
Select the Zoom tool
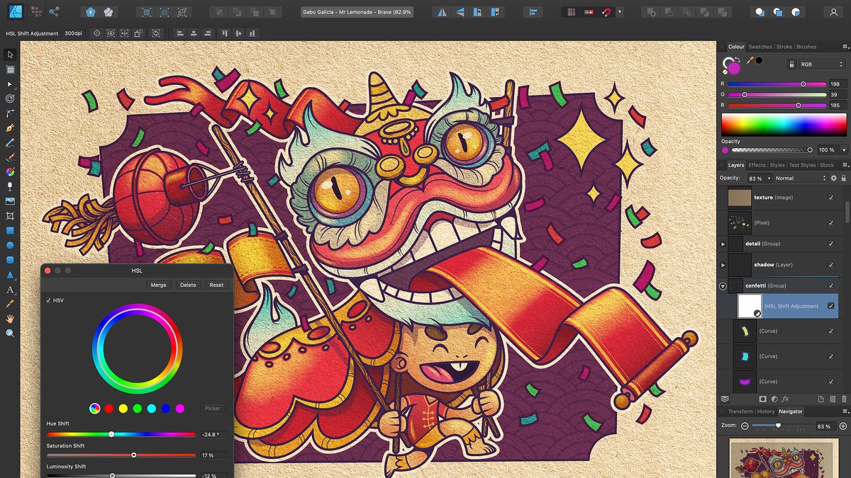pos(10,334)
